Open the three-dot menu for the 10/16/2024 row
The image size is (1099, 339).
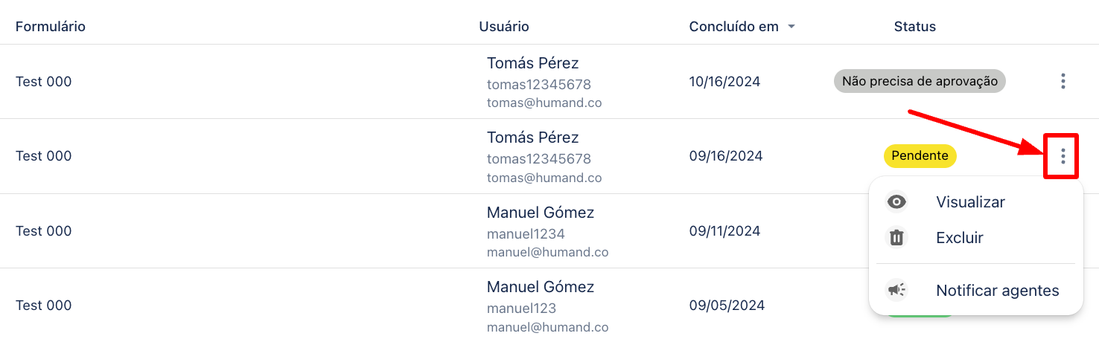1063,81
